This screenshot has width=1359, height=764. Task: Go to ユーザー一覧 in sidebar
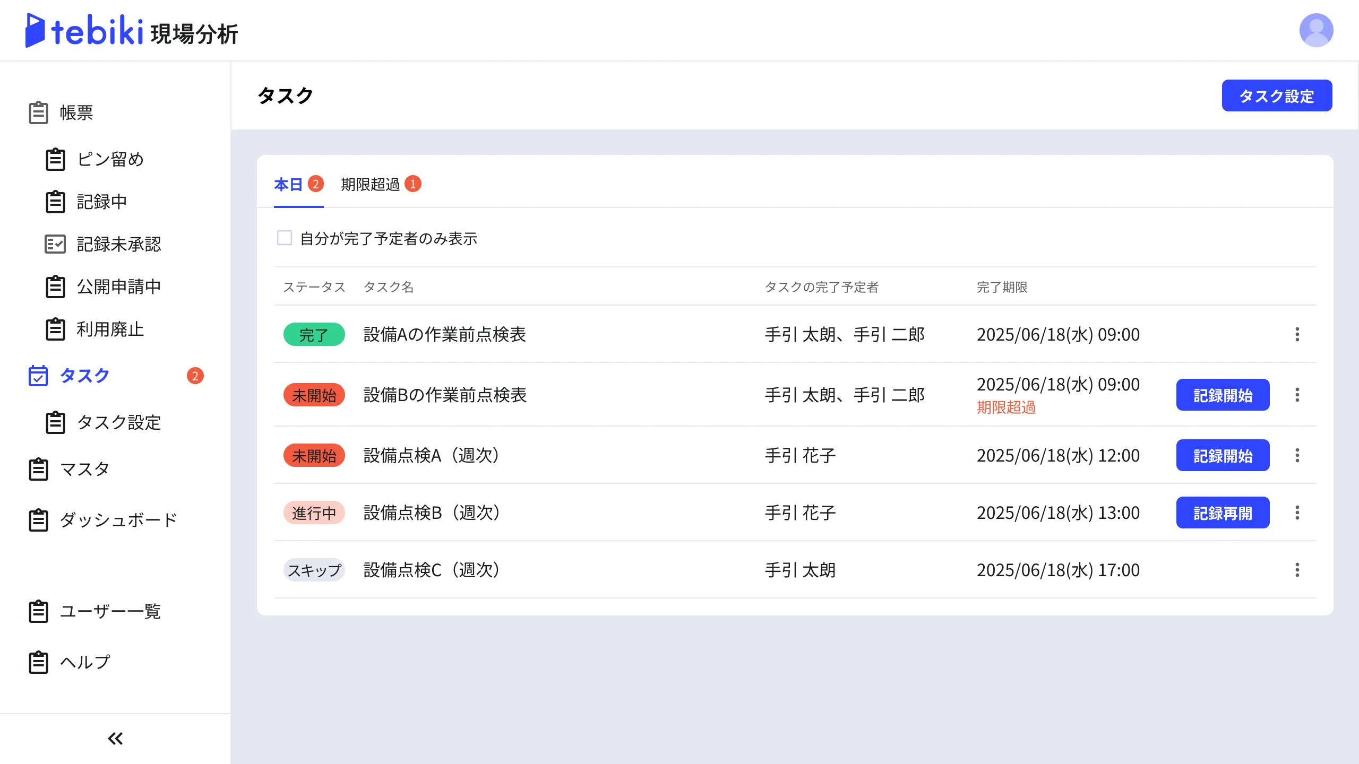pyautogui.click(x=110, y=611)
